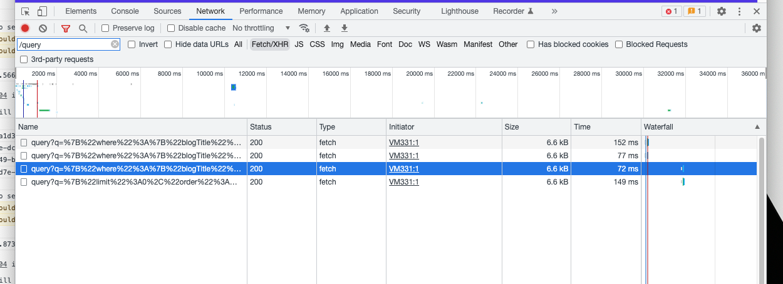Open the Application tab

pos(359,11)
